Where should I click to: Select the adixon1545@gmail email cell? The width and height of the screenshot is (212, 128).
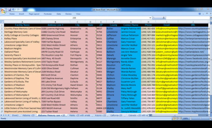point(166,58)
